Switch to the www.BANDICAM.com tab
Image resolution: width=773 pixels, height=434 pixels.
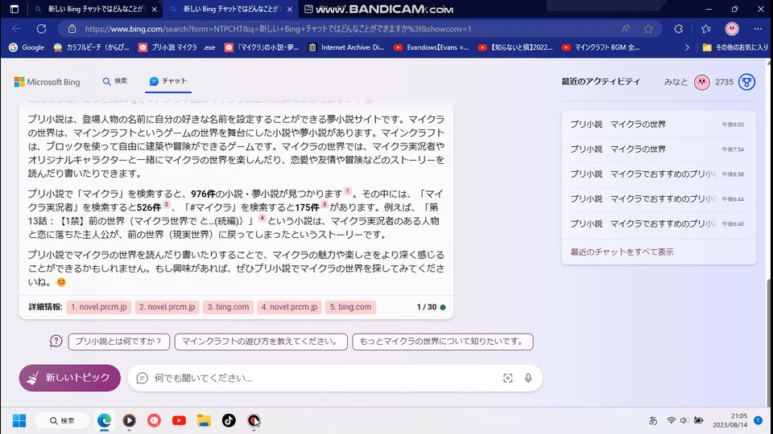(x=379, y=9)
